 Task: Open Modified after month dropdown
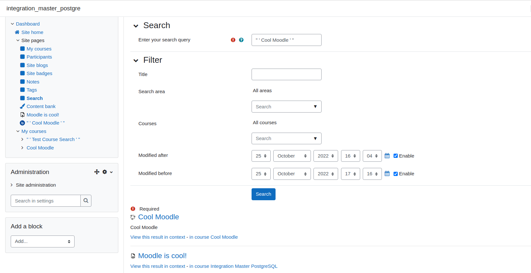tap(292, 156)
